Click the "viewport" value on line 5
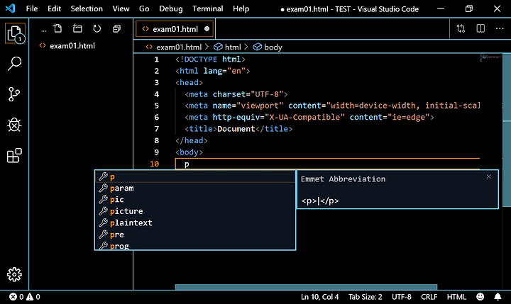Screen dimensions: 511x304 pos(260,106)
